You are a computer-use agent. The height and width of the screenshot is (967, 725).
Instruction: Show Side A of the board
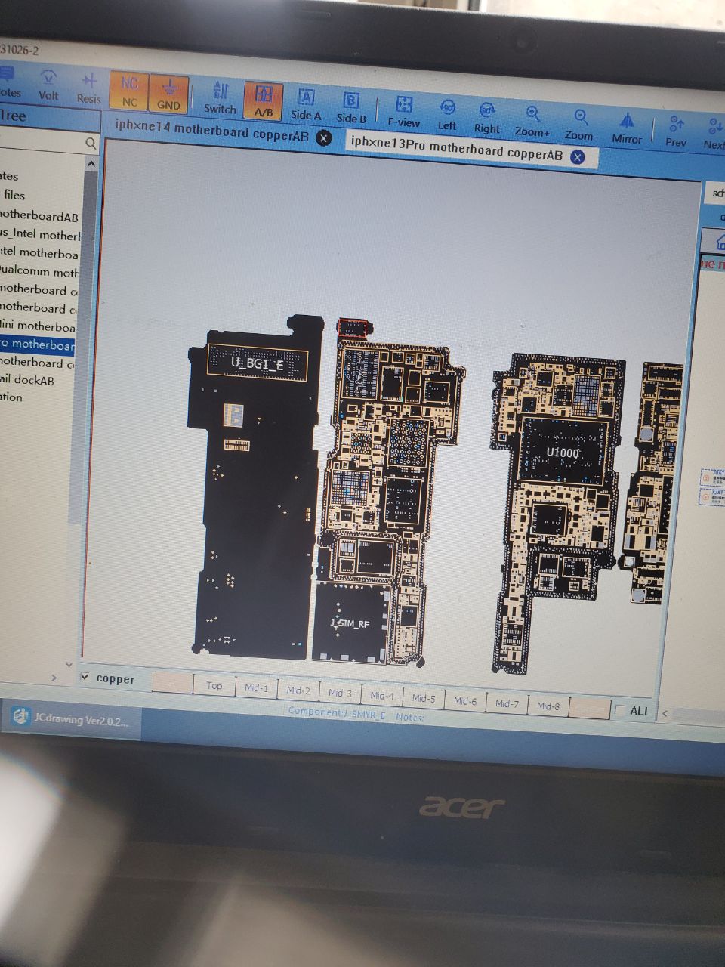tap(306, 105)
